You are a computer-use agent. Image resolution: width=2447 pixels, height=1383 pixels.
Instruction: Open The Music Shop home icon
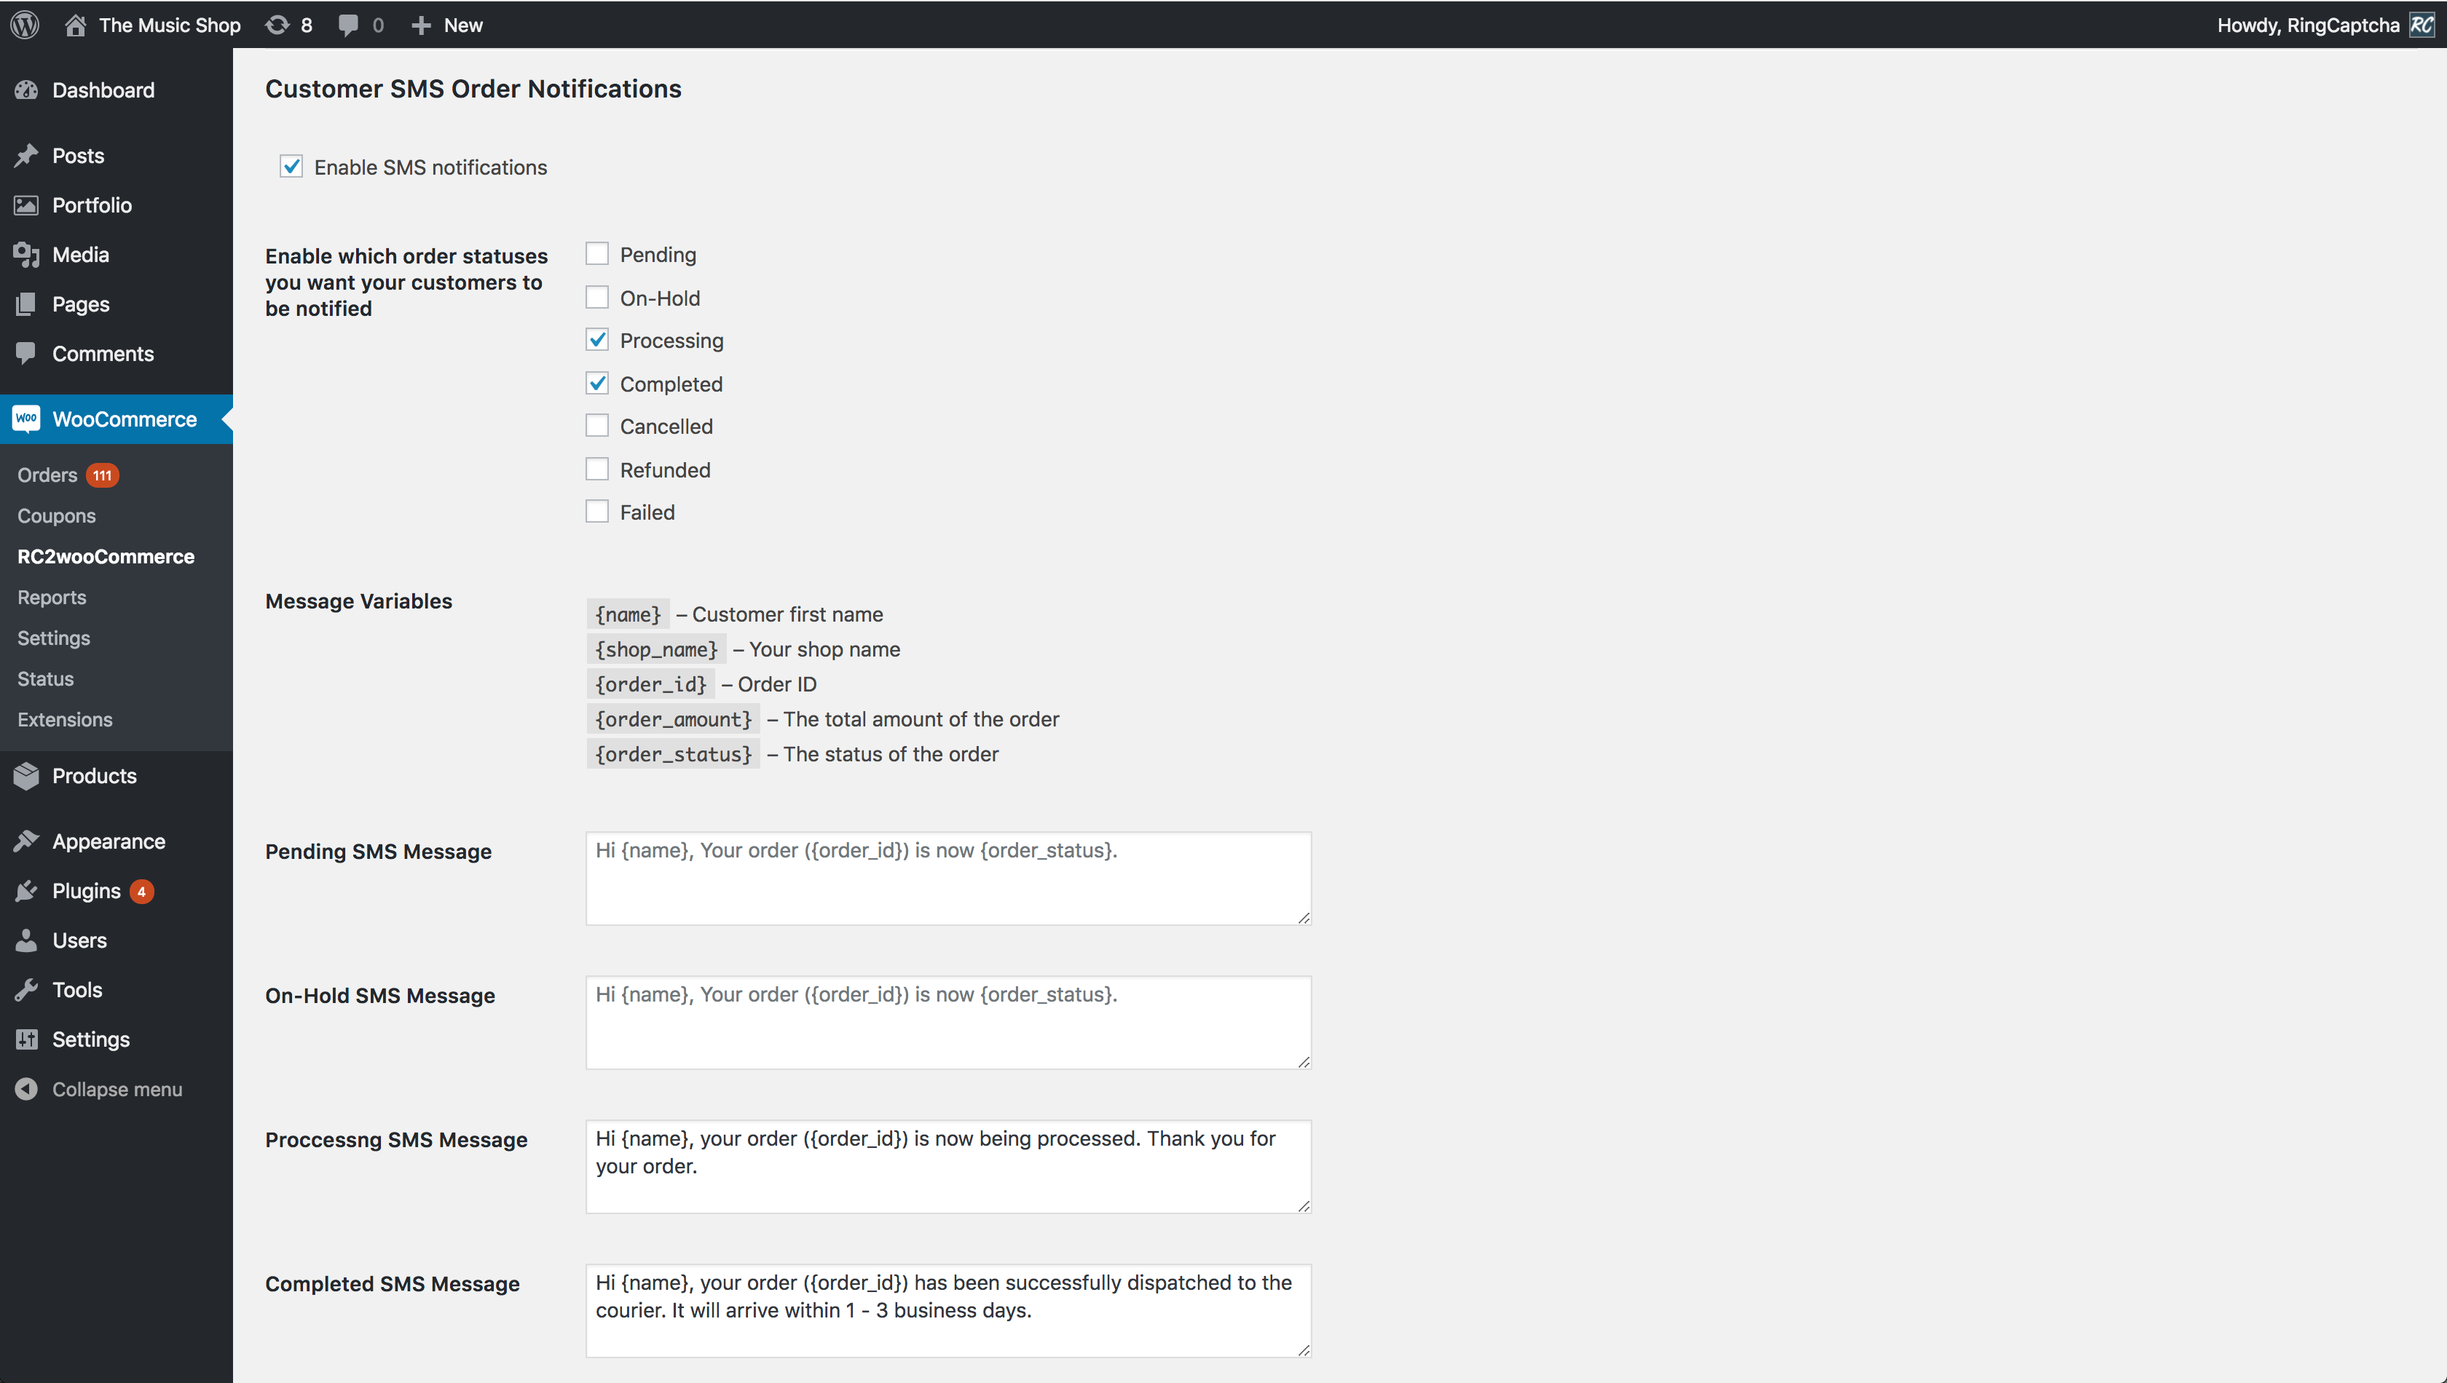click(x=76, y=25)
